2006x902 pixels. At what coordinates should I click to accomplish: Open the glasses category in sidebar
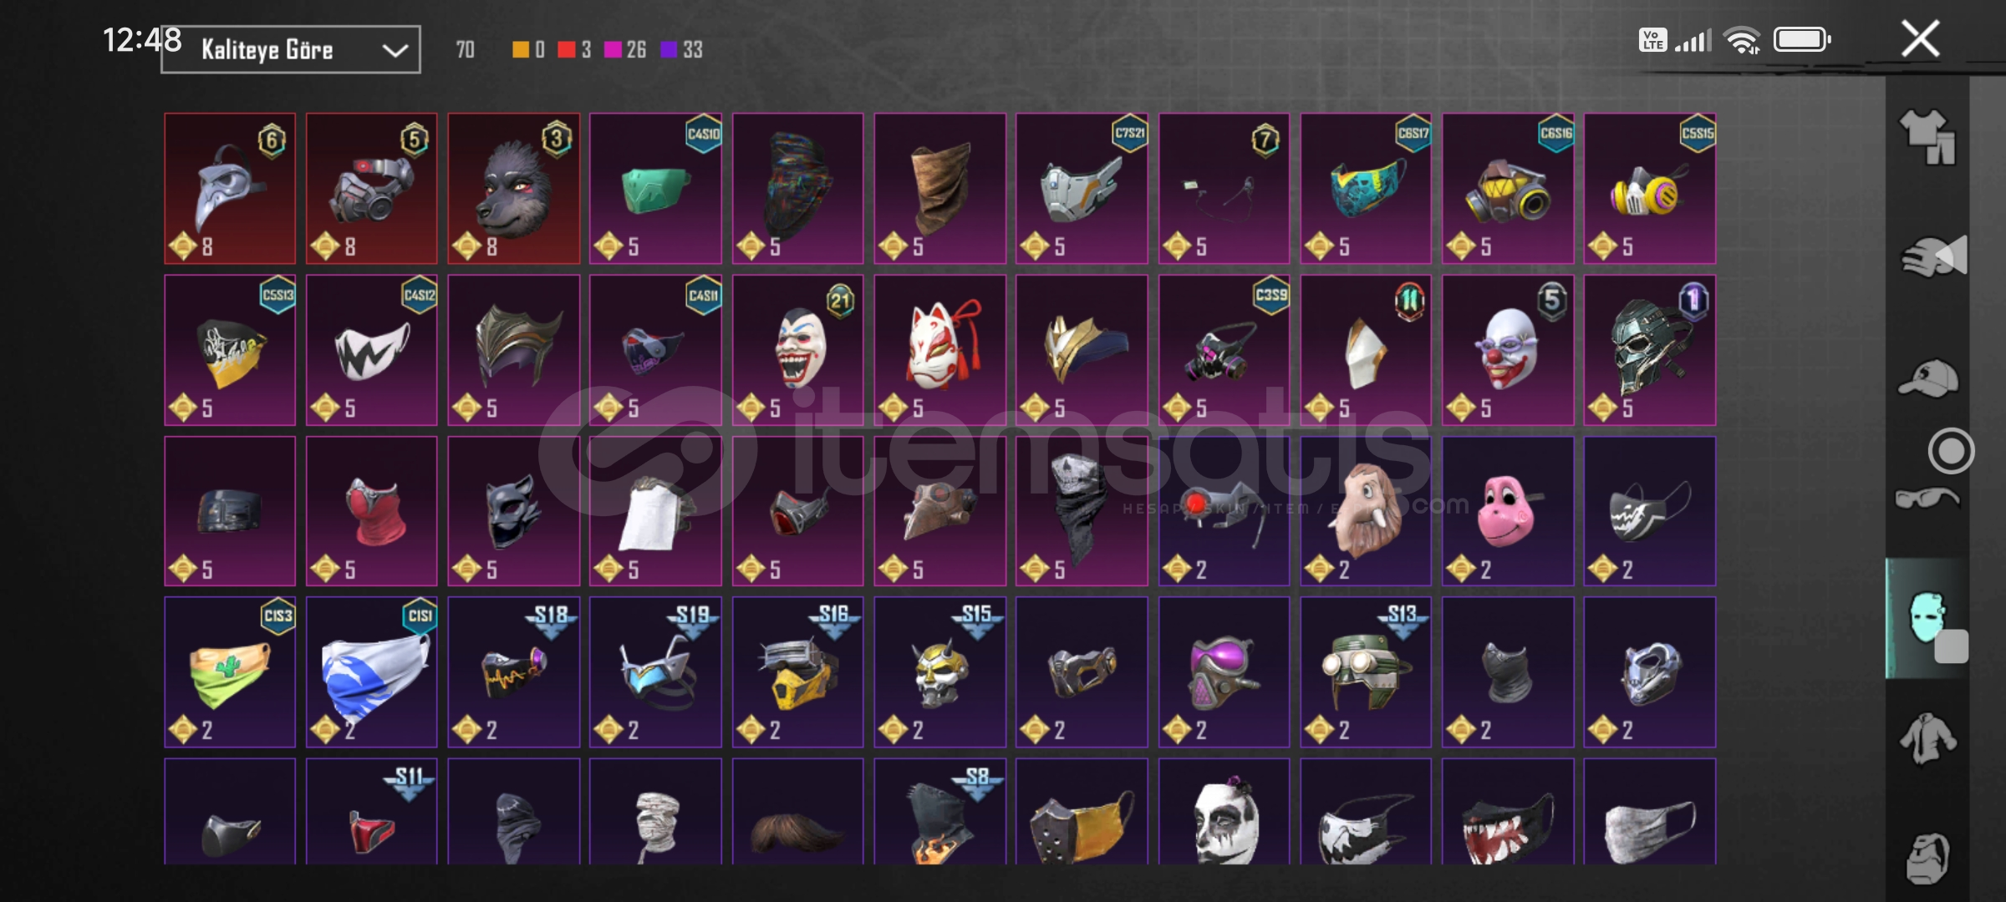tap(1927, 499)
